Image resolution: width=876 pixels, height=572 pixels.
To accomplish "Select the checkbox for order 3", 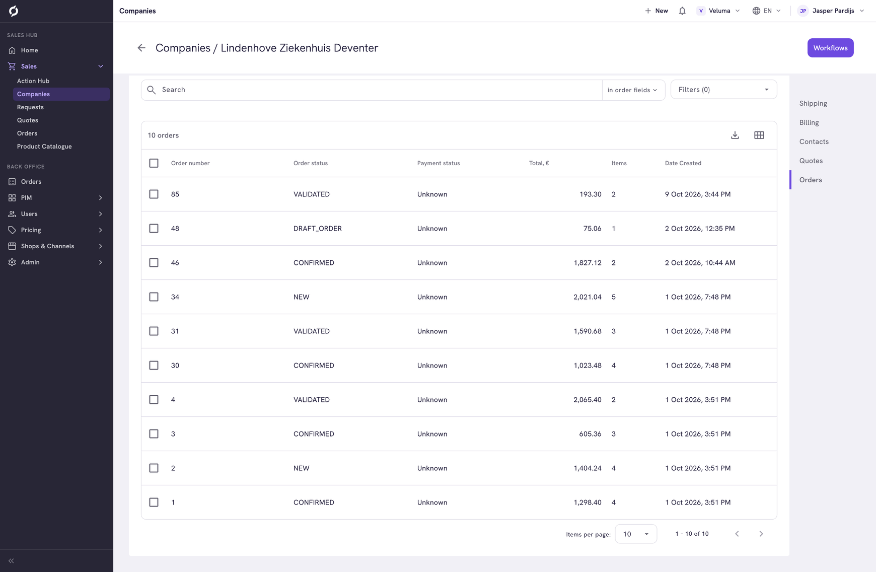I will coord(154,434).
